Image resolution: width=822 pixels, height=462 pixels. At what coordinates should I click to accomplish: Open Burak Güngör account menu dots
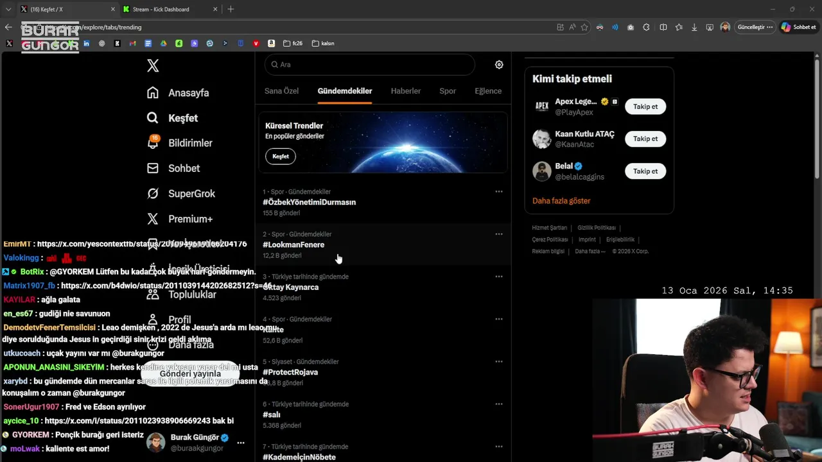pyautogui.click(x=241, y=443)
